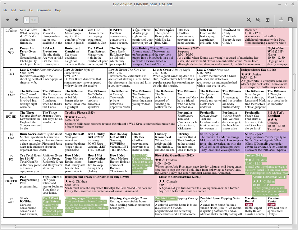298x230 pixels.
Task: Click 'Portlandia Trailblazers' cell
Action: [x=188, y=121]
